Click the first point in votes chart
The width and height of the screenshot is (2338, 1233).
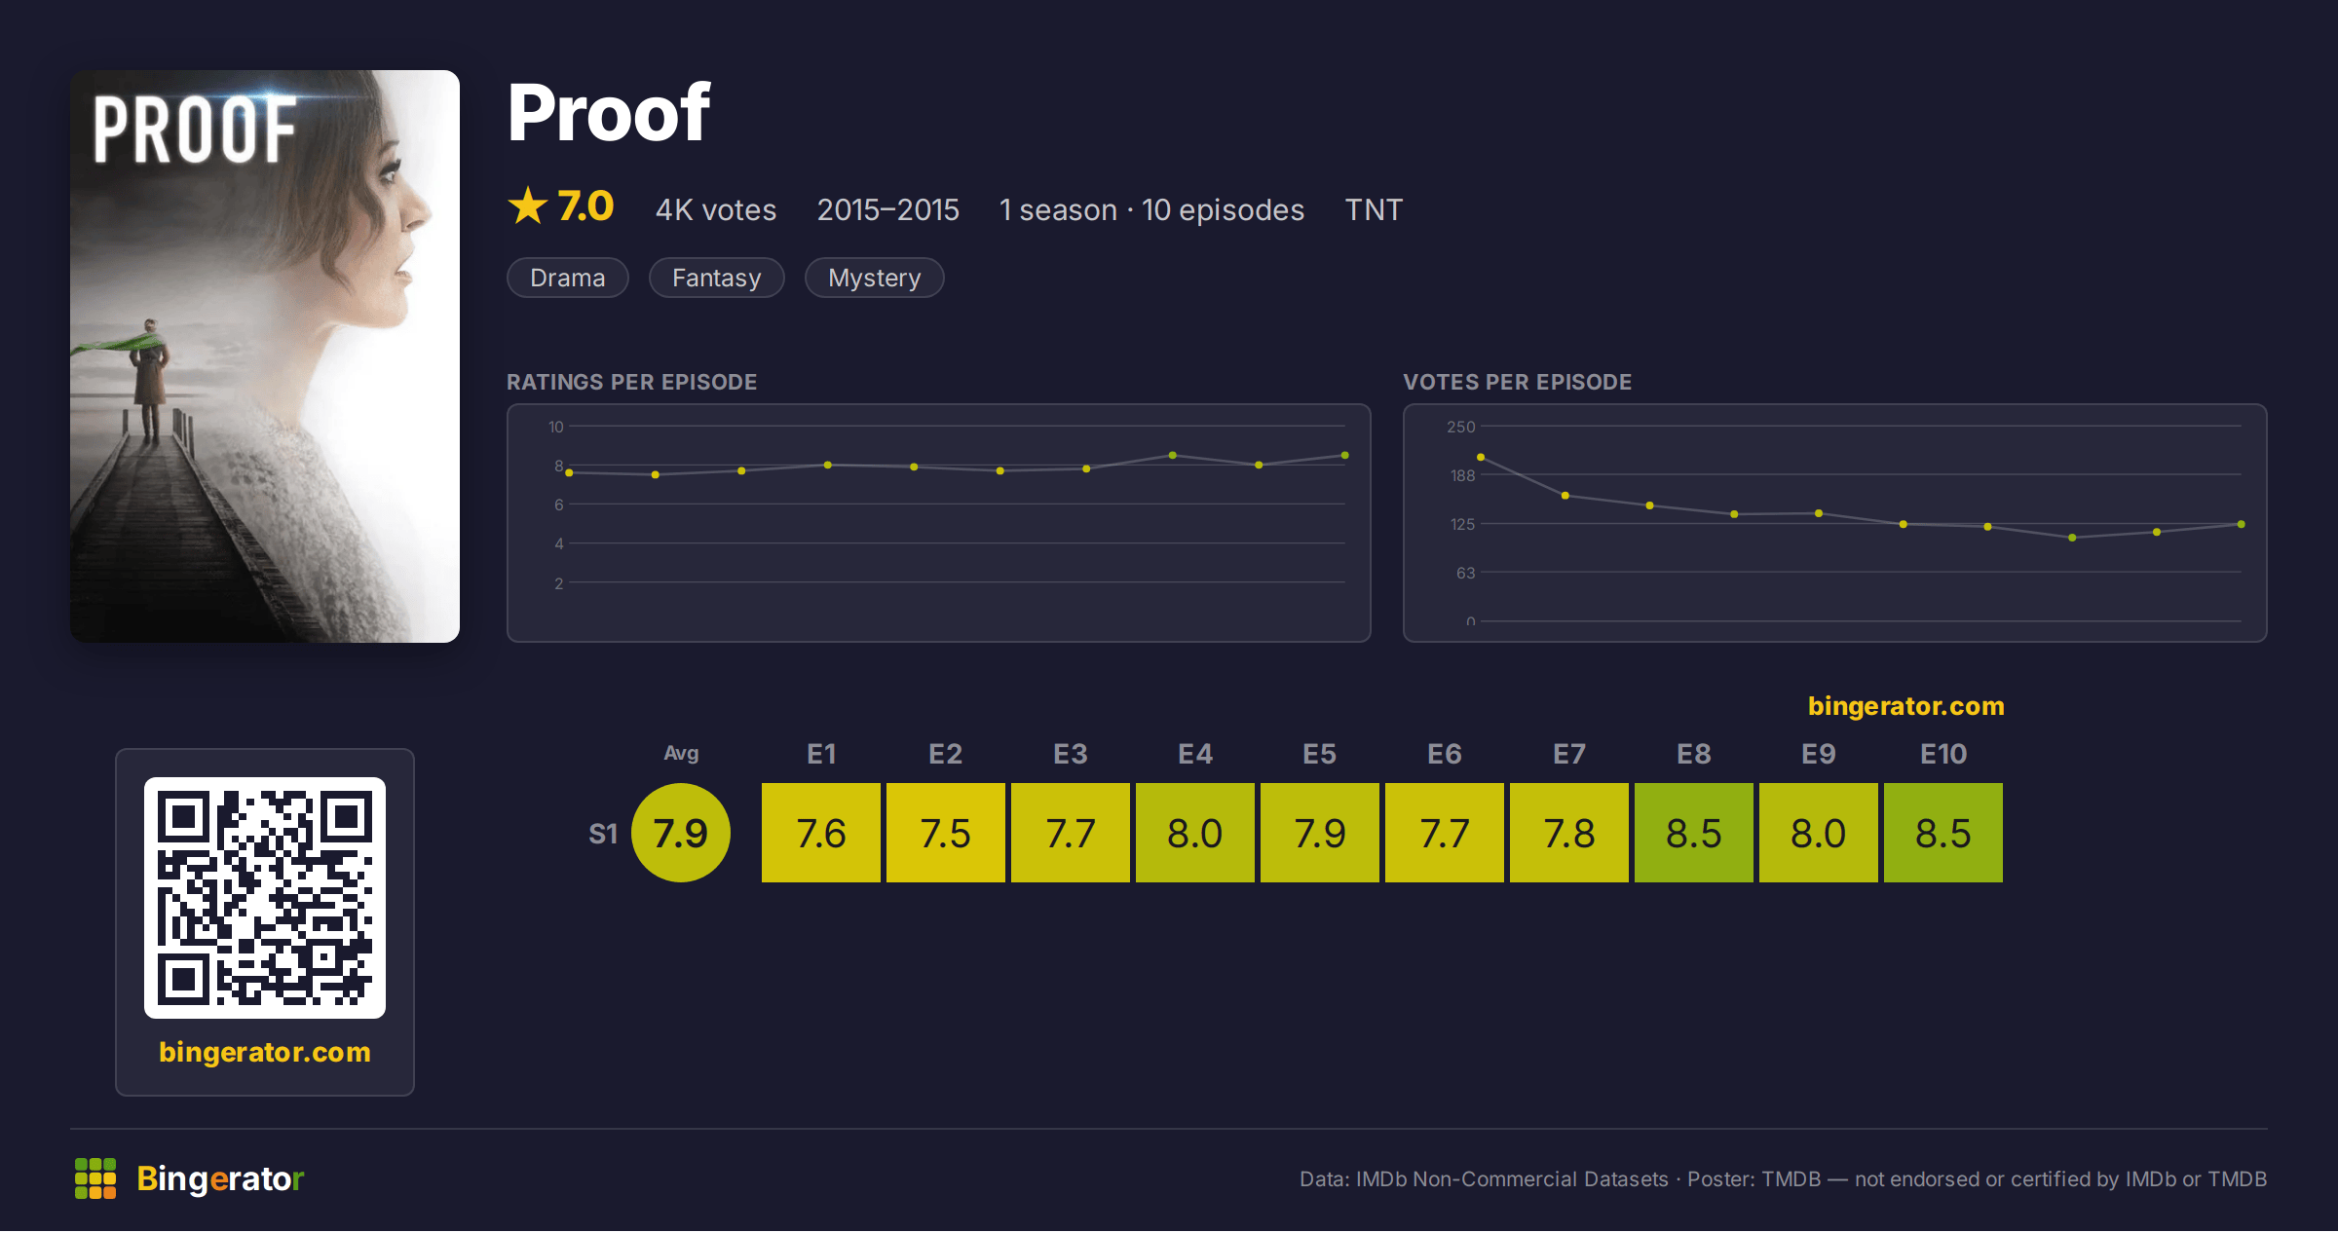(x=1481, y=457)
